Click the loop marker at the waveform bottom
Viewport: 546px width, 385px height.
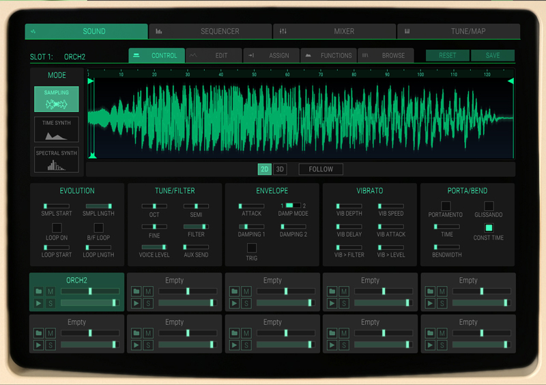pos(92,156)
